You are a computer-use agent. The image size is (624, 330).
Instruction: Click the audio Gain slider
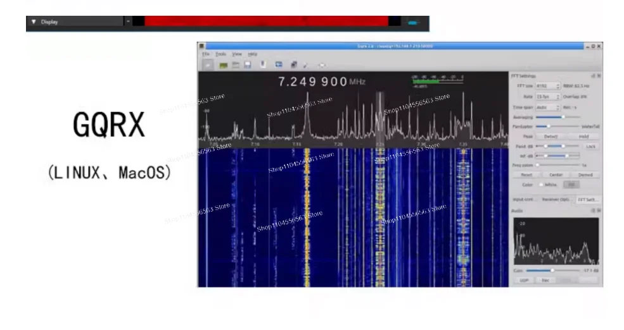pyautogui.click(x=553, y=271)
